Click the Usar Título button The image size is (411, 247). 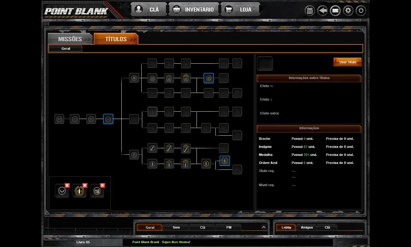point(348,62)
